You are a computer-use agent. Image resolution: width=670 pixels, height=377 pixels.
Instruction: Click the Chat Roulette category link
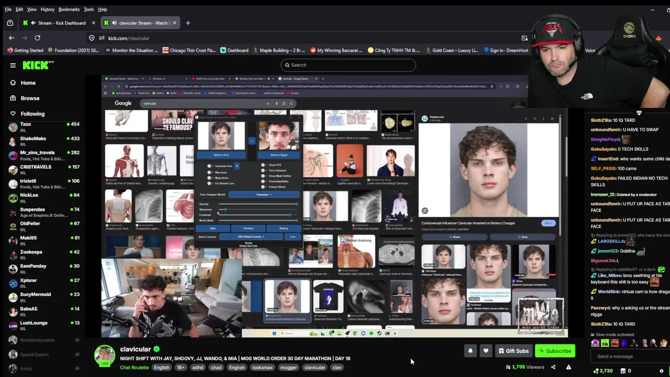click(135, 368)
